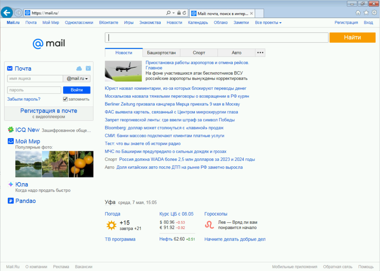The height and width of the screenshot is (271, 380).
Task: Close the Mail.ru browser tab
Action: 251,13
